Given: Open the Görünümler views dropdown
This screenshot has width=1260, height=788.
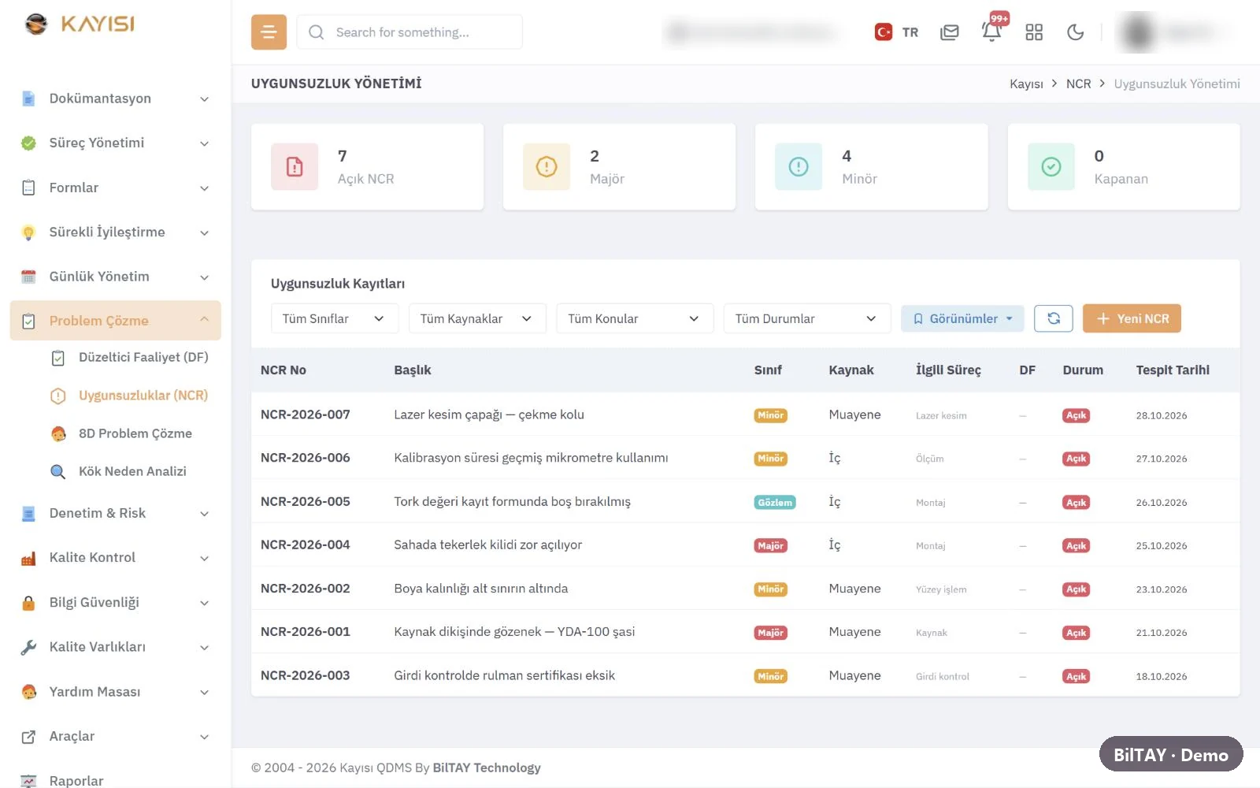Looking at the screenshot, I should [x=962, y=318].
